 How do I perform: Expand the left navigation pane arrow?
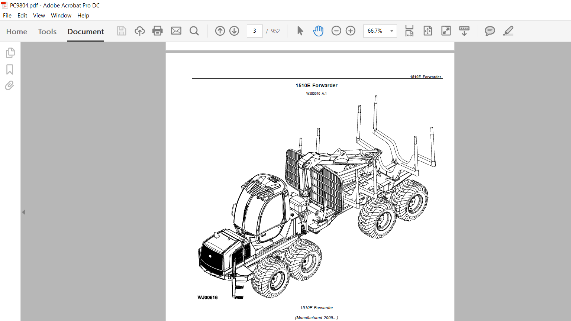(x=23, y=212)
